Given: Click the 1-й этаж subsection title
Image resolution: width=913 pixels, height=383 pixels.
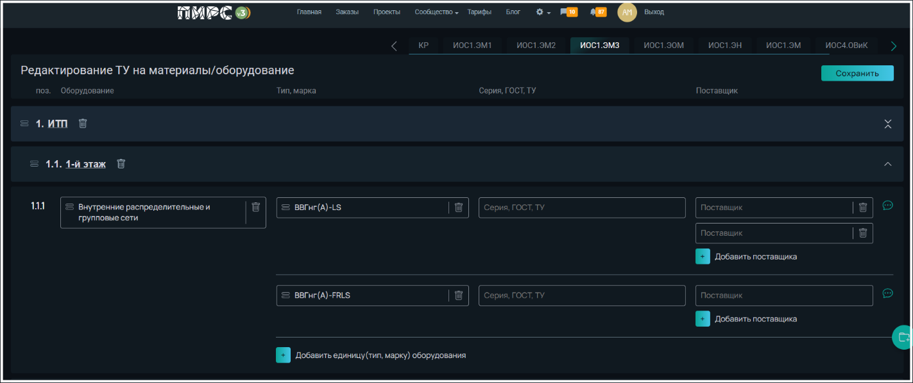Looking at the screenshot, I should click(85, 164).
